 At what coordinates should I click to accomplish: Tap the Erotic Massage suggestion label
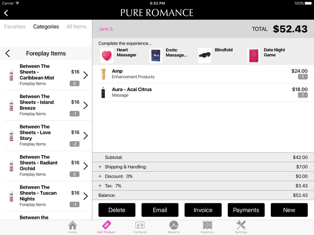176,53
